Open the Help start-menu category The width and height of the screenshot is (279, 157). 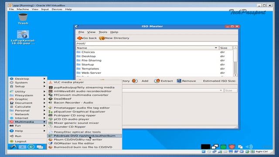click(27, 131)
